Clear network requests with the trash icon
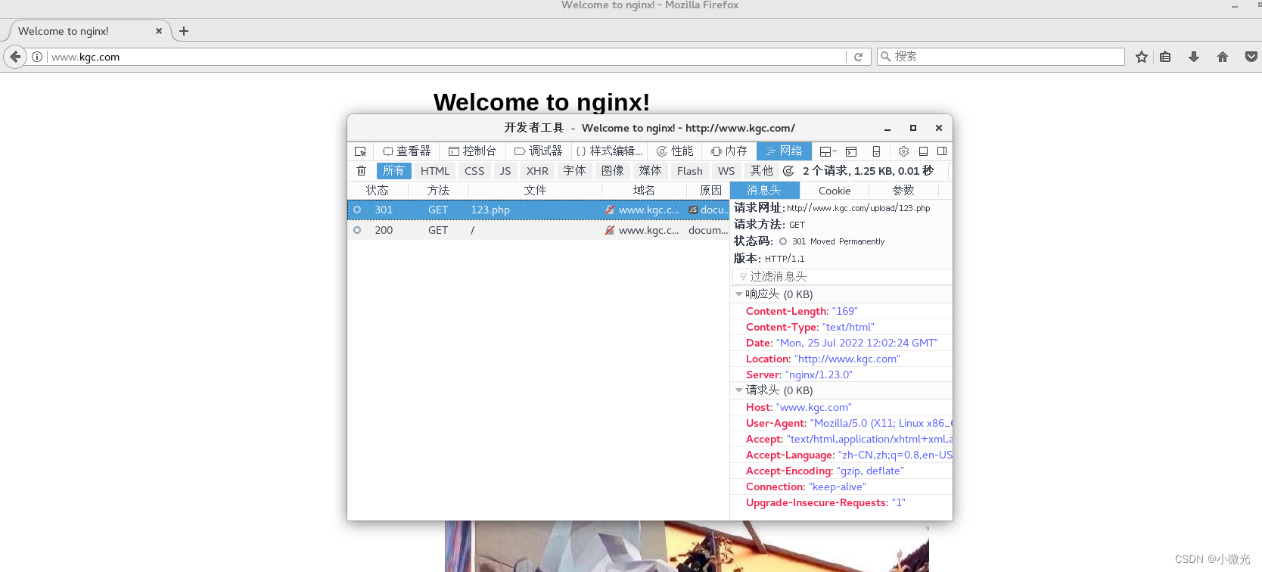This screenshot has width=1262, height=572. point(362,171)
